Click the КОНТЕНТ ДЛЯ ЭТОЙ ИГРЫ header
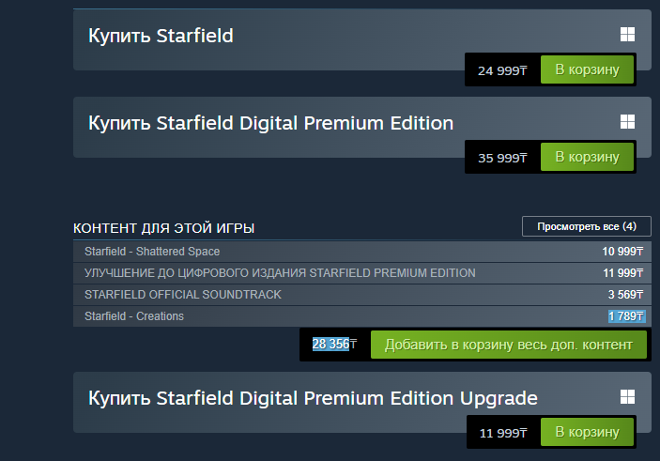Image resolution: width=660 pixels, height=461 pixels. (164, 228)
